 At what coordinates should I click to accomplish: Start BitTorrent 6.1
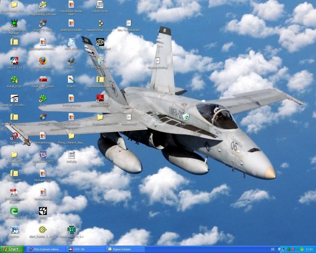pos(14,211)
